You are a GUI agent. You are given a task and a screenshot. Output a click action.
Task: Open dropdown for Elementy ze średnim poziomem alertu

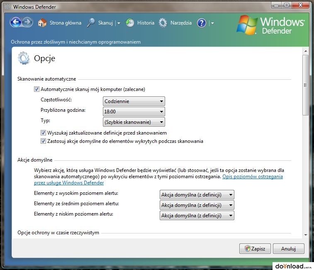(x=197, y=205)
